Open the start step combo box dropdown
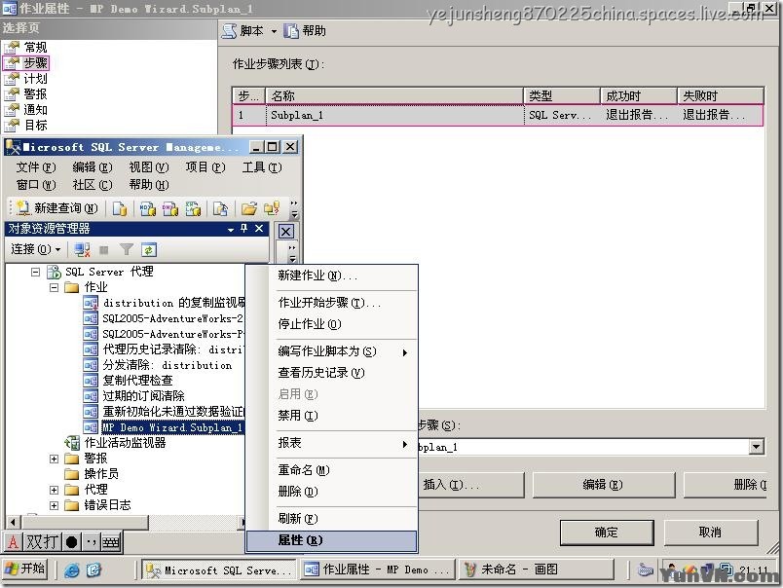 757,447
